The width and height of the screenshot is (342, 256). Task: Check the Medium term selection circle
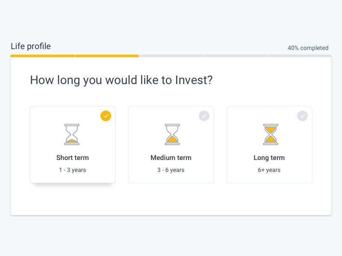tap(204, 116)
